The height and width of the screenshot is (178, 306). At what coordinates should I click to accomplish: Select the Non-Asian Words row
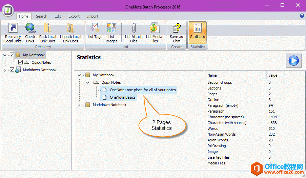tap(255, 134)
